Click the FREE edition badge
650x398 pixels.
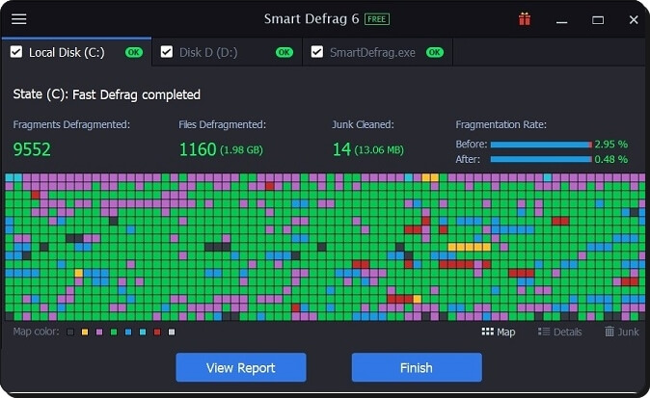377,19
